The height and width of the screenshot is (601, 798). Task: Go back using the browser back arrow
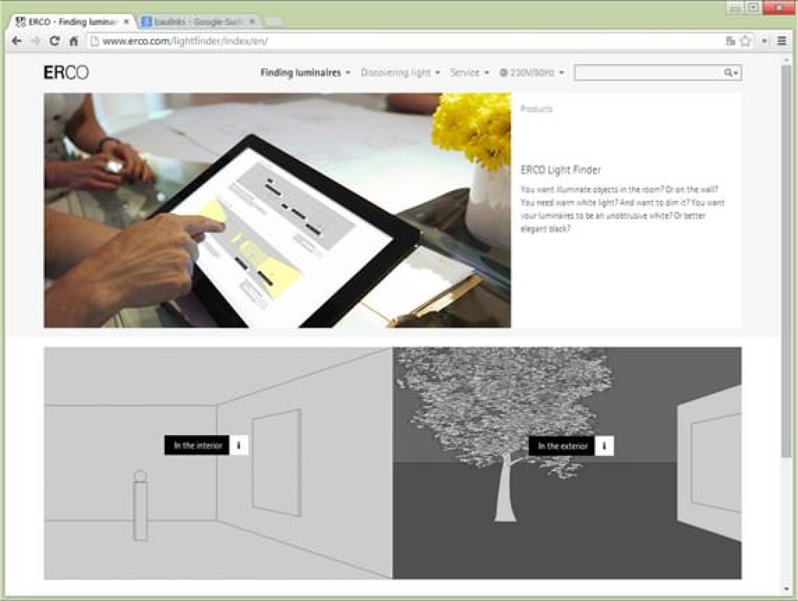point(17,41)
